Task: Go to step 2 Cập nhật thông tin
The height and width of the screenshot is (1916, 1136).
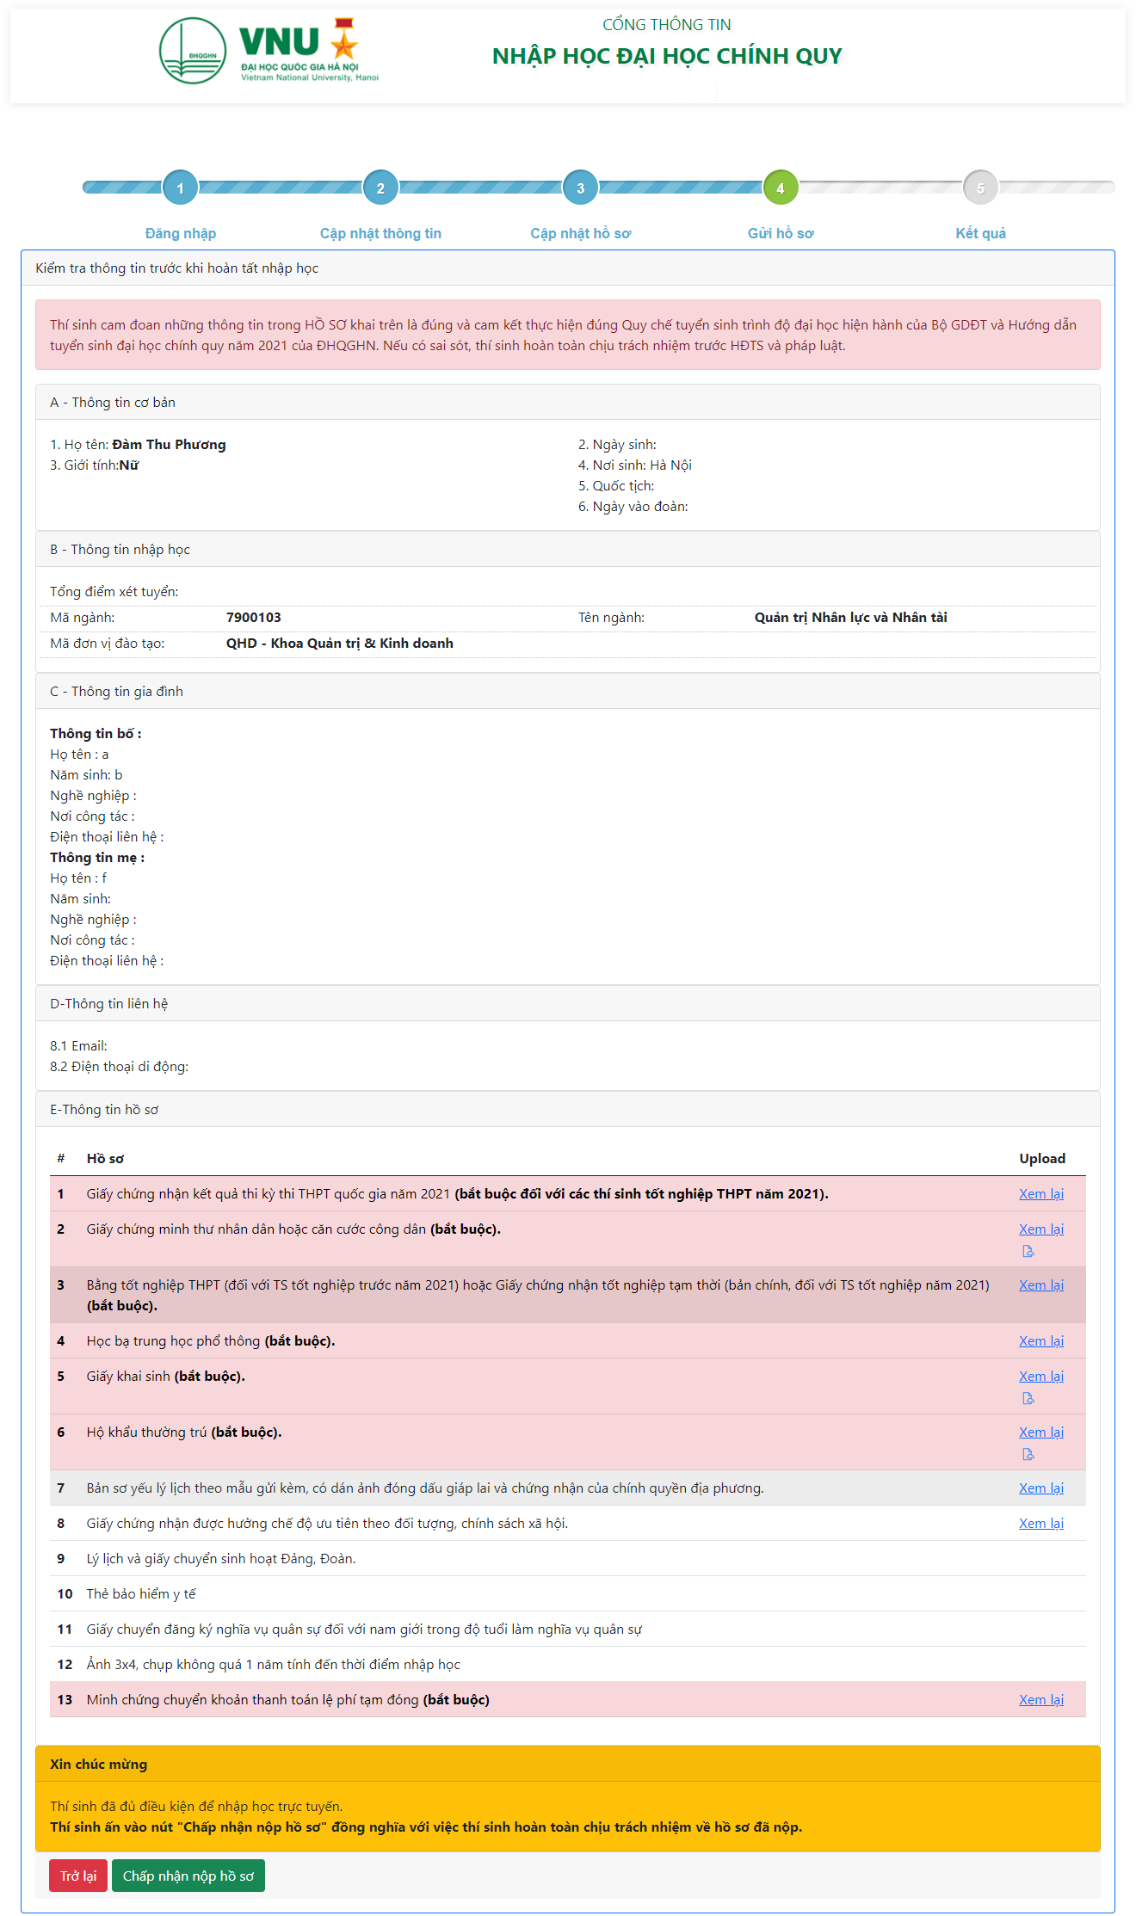Action: tap(380, 188)
